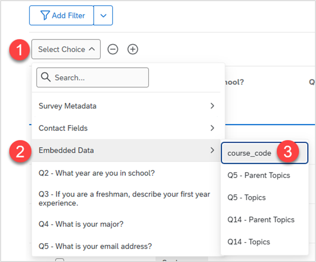Select Embedded Data menu item
The height and width of the screenshot is (262, 316).
pos(126,150)
